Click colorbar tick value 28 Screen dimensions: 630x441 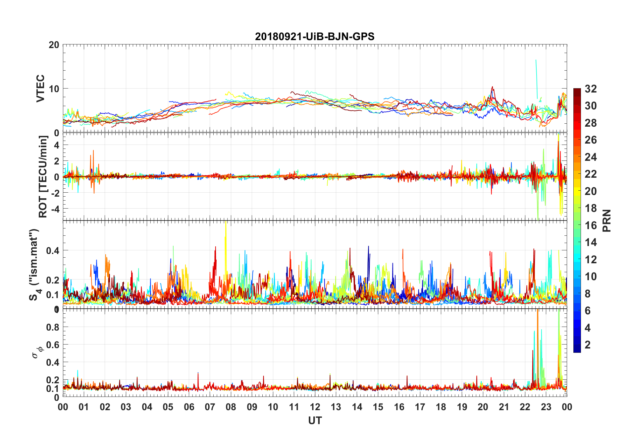[x=591, y=123]
